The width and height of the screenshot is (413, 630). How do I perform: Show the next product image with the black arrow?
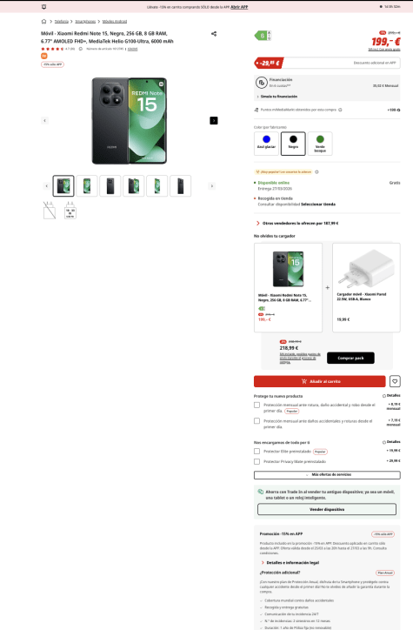214,121
